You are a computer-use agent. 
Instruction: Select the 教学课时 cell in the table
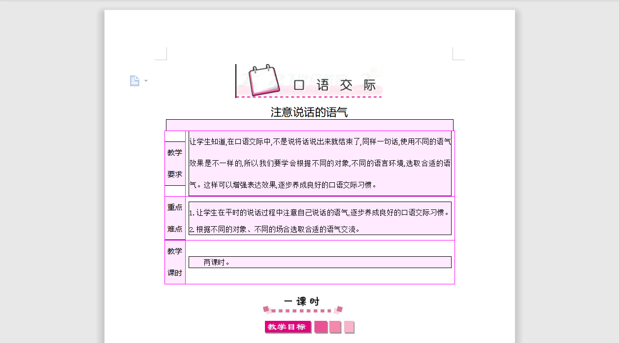175,261
